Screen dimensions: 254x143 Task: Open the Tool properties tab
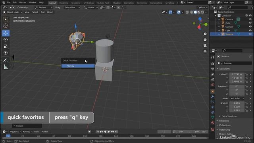[213, 57]
